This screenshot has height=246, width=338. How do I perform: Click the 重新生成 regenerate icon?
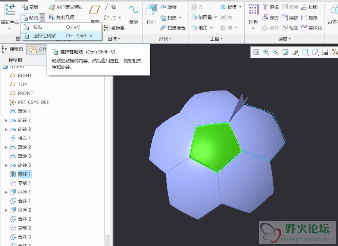pos(9,10)
